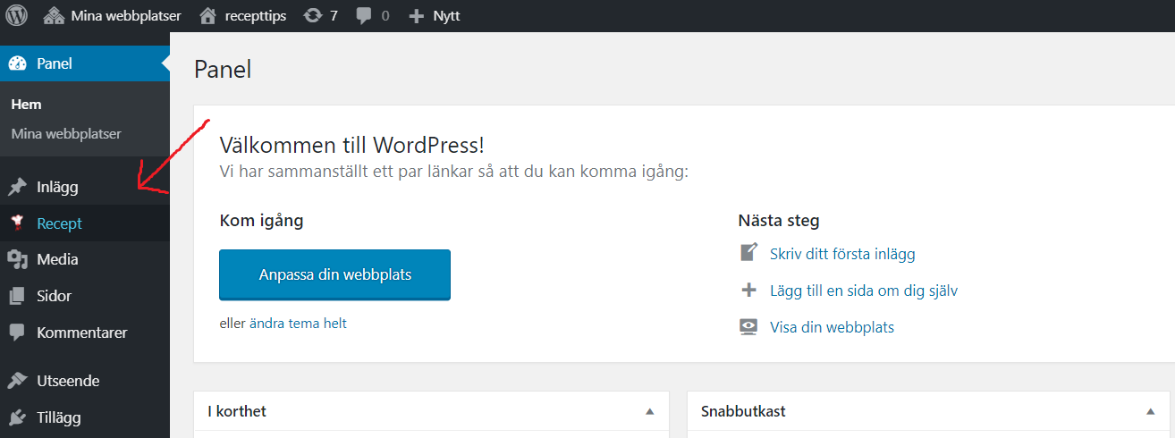Select Panel in the sidebar
This screenshot has width=1175, height=438.
click(x=85, y=63)
